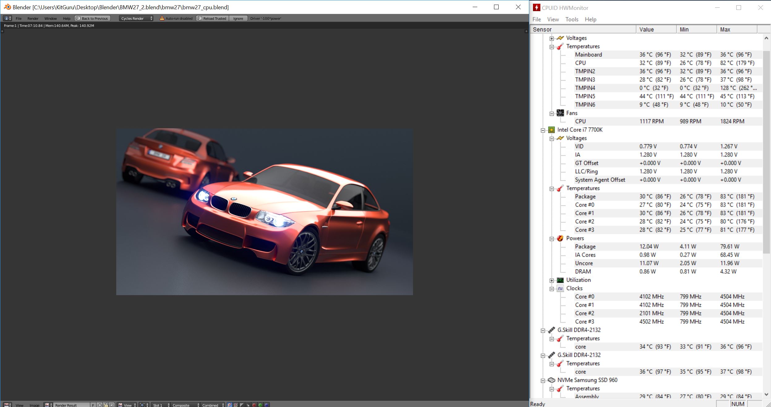Click the Info editor type icon
The width and height of the screenshot is (771, 407).
[x=7, y=18]
